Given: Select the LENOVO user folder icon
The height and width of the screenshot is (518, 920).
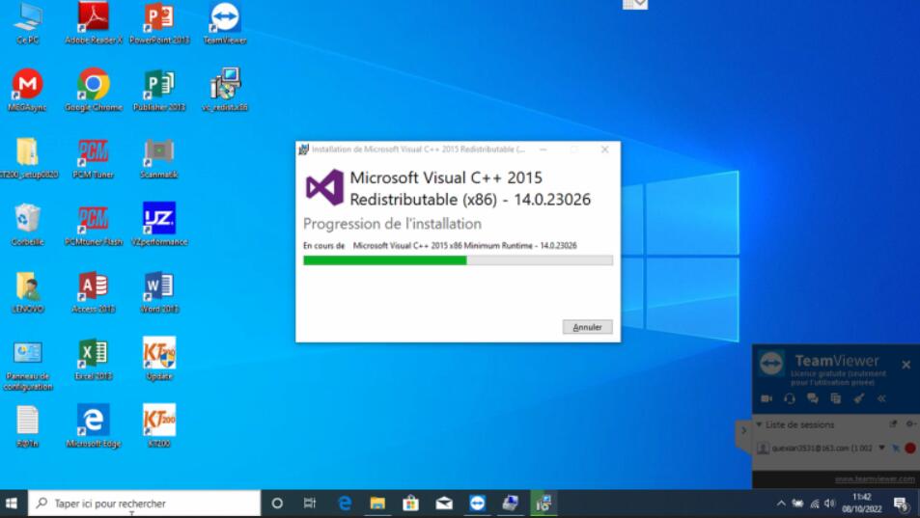Looking at the screenshot, I should point(28,292).
